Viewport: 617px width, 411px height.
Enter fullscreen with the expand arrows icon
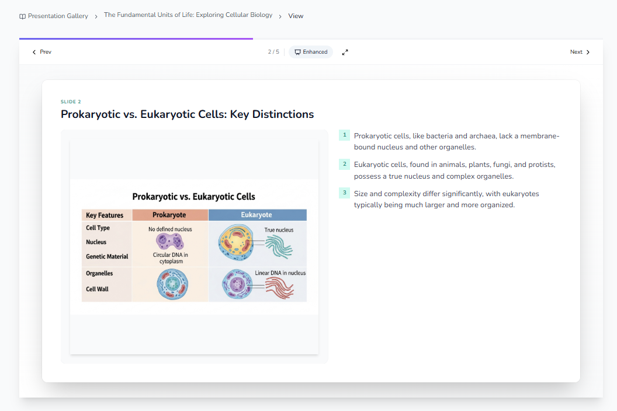[345, 52]
